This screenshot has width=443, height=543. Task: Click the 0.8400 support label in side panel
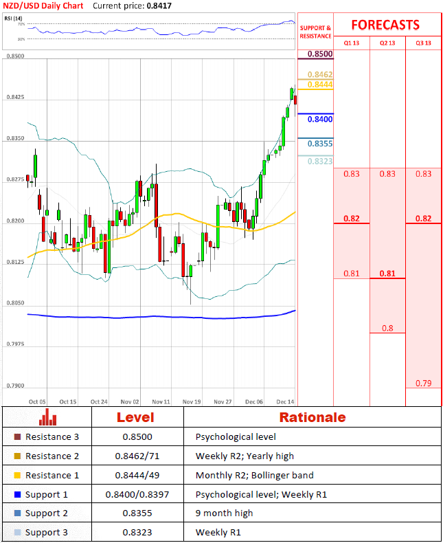click(x=320, y=119)
